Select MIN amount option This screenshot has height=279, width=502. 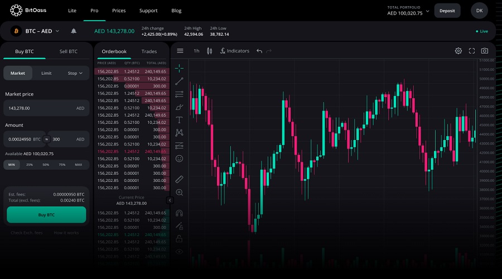pos(12,165)
